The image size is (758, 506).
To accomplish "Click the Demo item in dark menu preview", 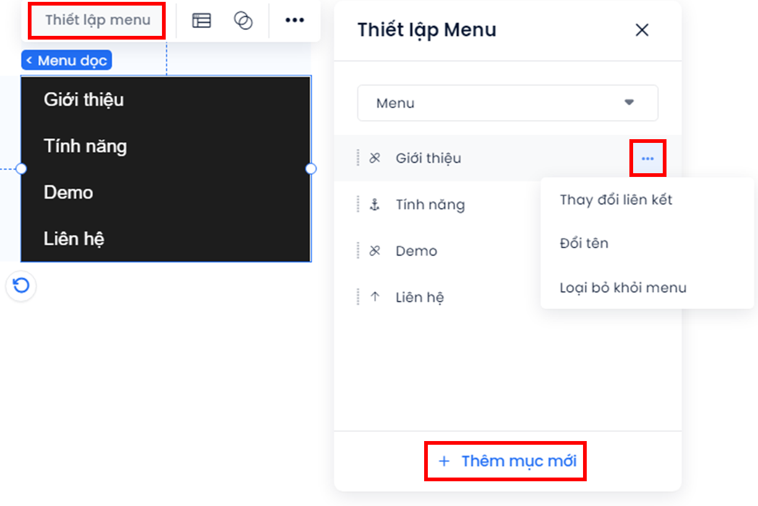I will pyautogui.click(x=69, y=192).
